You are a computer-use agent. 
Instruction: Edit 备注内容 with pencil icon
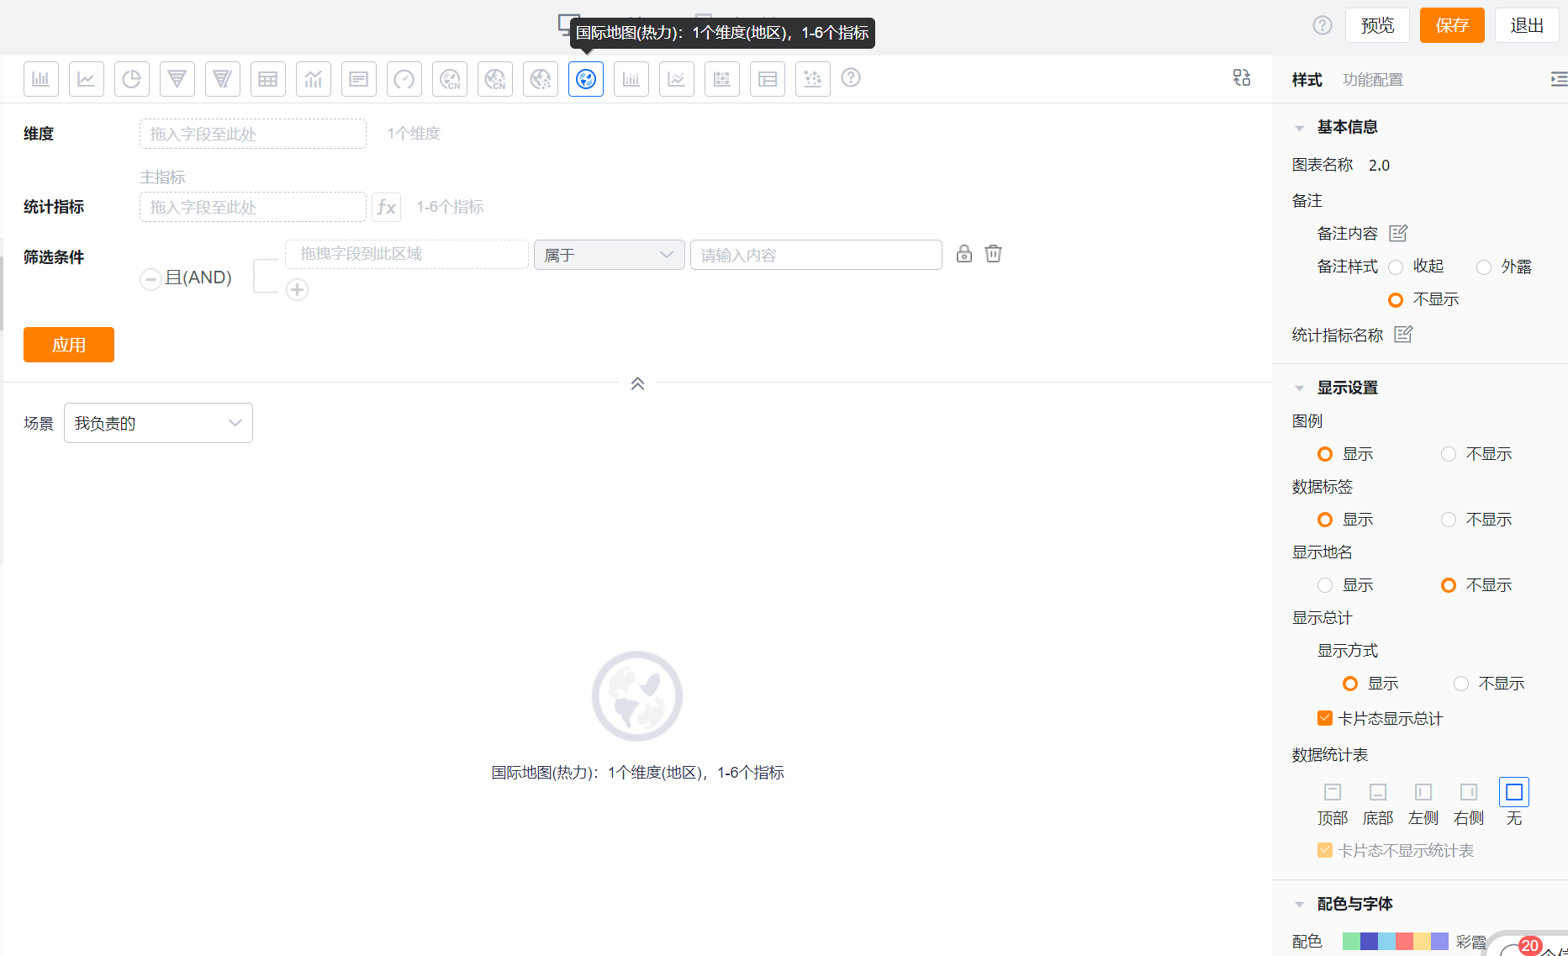pos(1398,233)
